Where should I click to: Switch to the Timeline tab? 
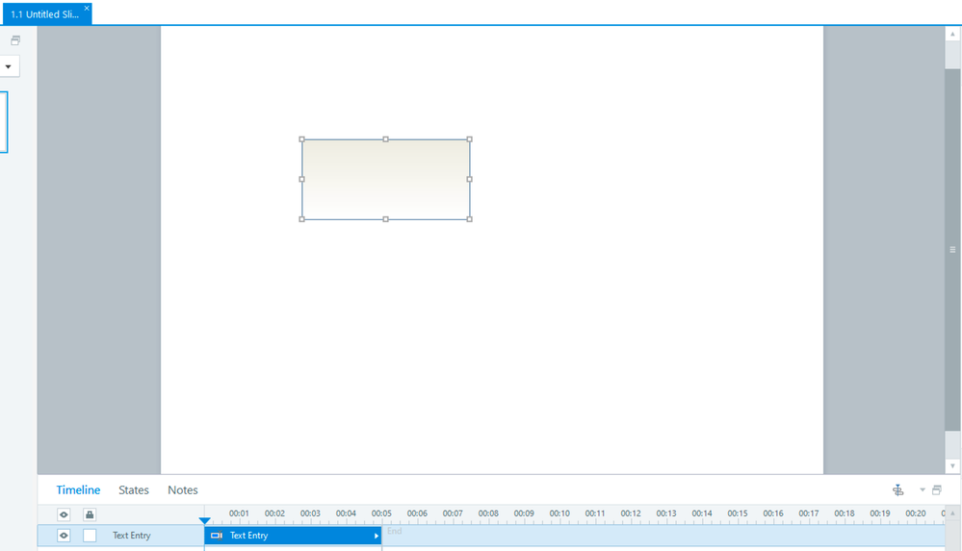coord(78,489)
